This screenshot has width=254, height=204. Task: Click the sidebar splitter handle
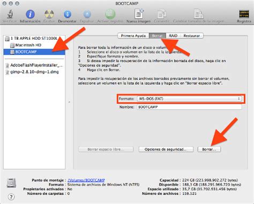pos(69,102)
